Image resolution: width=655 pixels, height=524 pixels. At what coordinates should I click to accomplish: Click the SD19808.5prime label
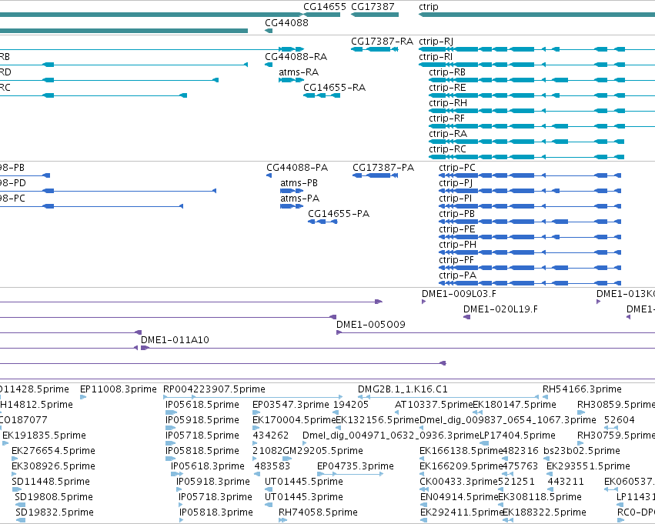pos(53,498)
